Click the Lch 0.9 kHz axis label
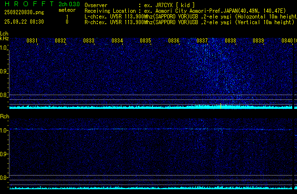Screen dimensions: 297x194 pos(4,71)
